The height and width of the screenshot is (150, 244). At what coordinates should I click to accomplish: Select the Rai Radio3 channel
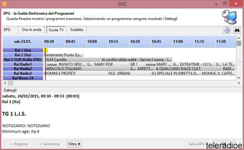pyautogui.click(x=23, y=73)
